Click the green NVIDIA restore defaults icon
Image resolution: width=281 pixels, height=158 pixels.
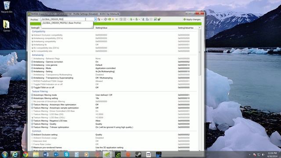tap(109, 19)
